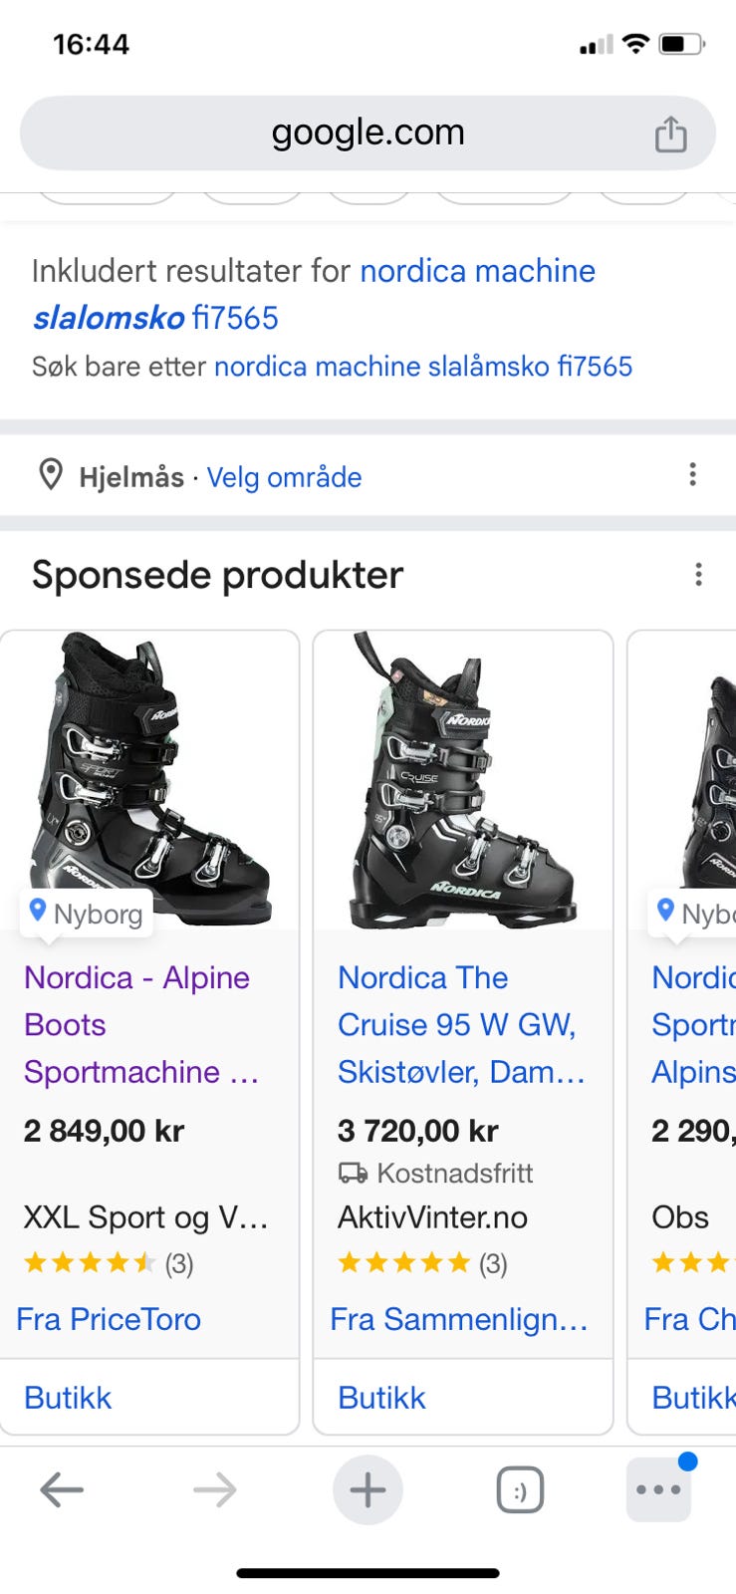Image resolution: width=736 pixels, height=1594 pixels.
Task: Open Sponsede produkter more options menu
Action: point(698,575)
